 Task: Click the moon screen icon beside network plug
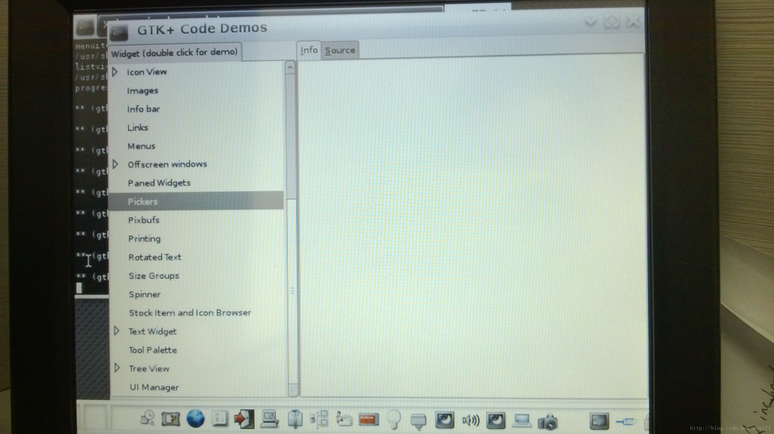pyautogui.click(x=444, y=420)
